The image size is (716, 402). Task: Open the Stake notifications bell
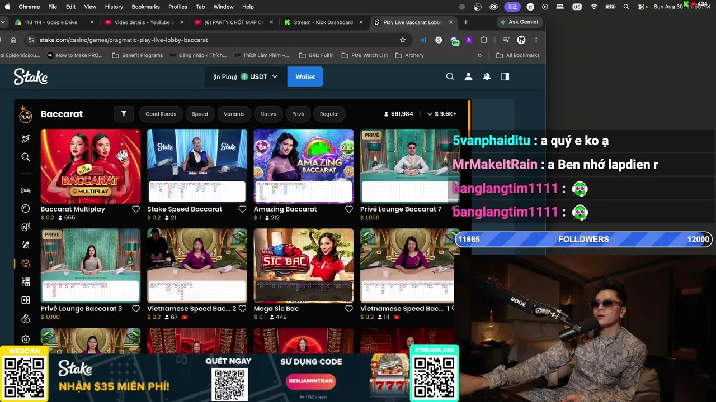point(487,77)
